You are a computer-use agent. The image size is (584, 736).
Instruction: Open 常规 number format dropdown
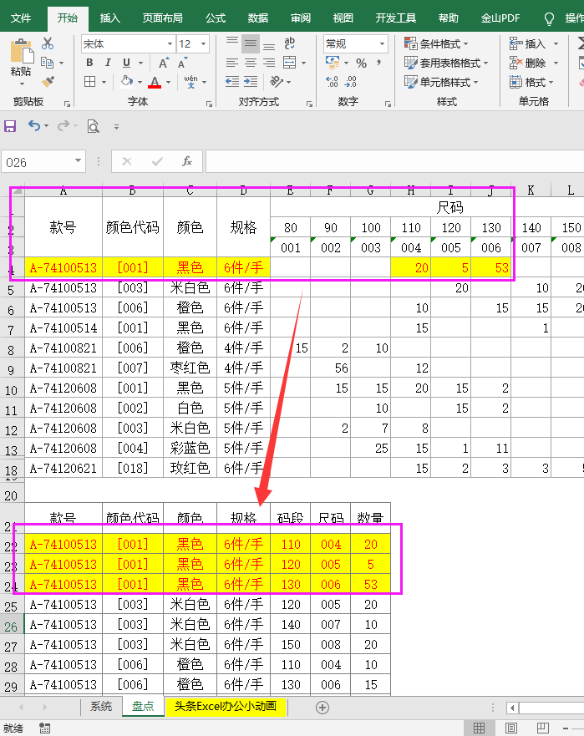coord(382,44)
